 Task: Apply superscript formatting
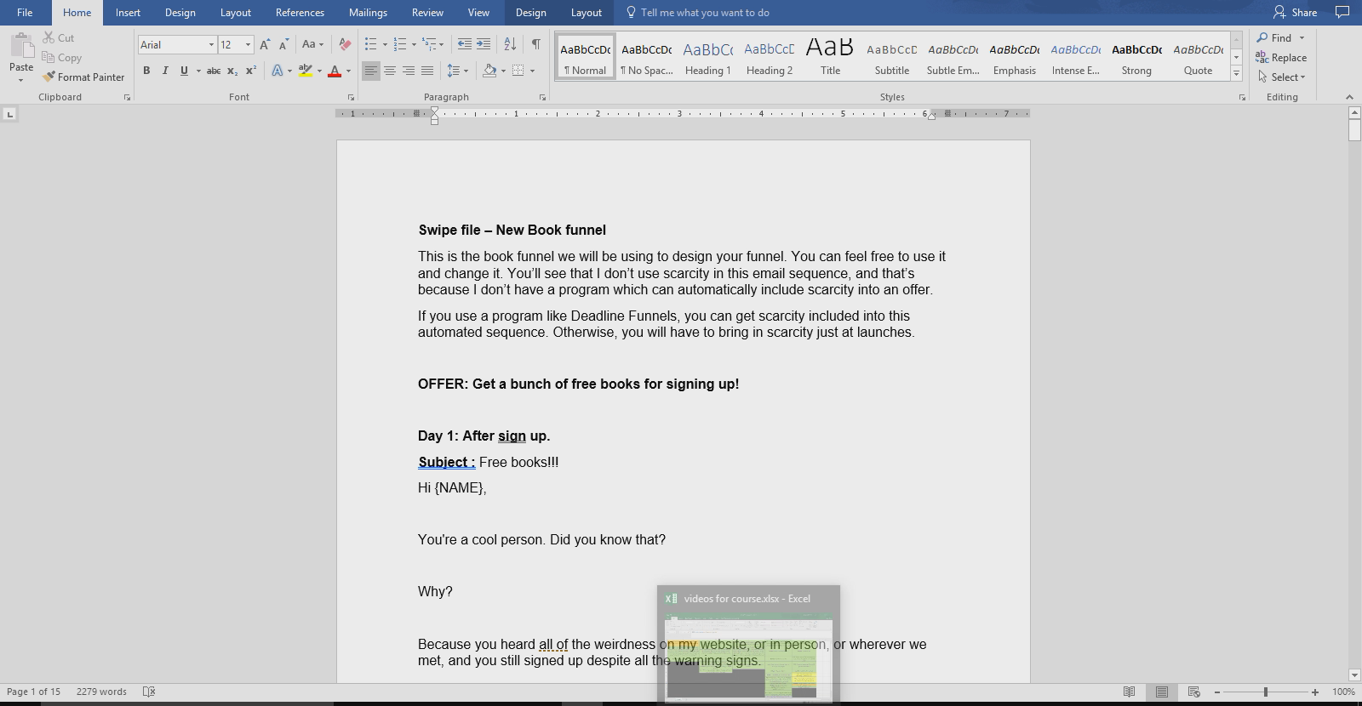(250, 71)
